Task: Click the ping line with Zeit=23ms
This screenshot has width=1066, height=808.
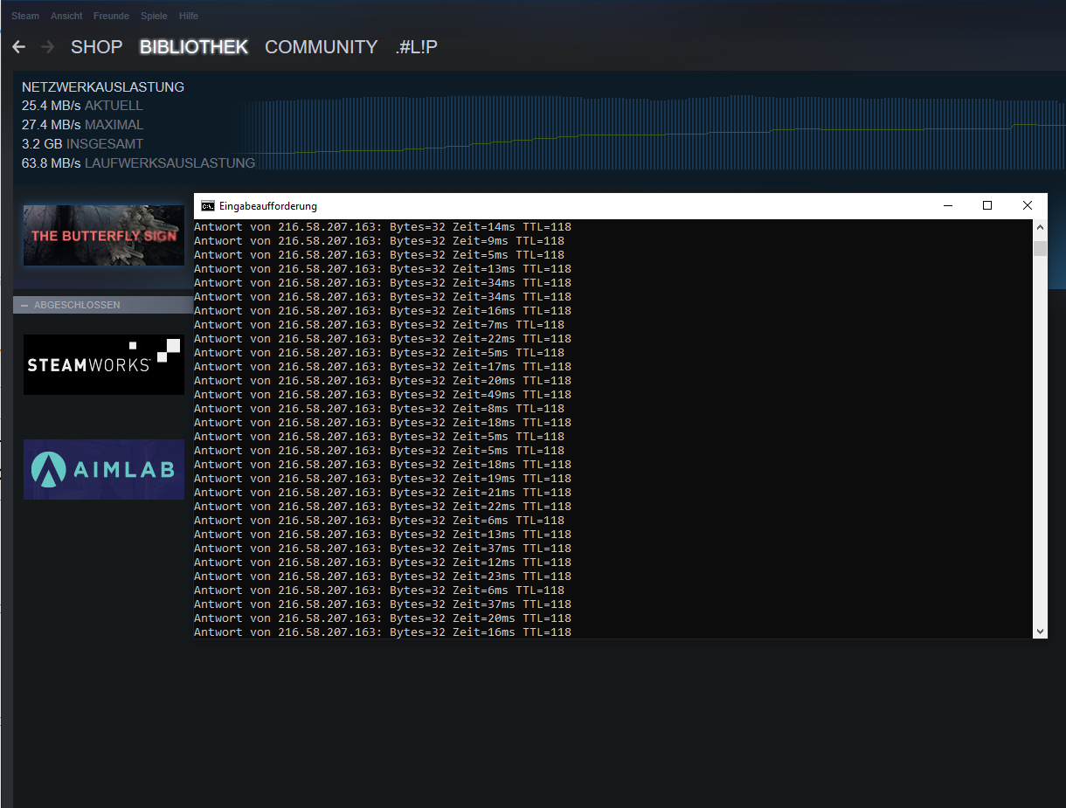Action: [383, 577]
